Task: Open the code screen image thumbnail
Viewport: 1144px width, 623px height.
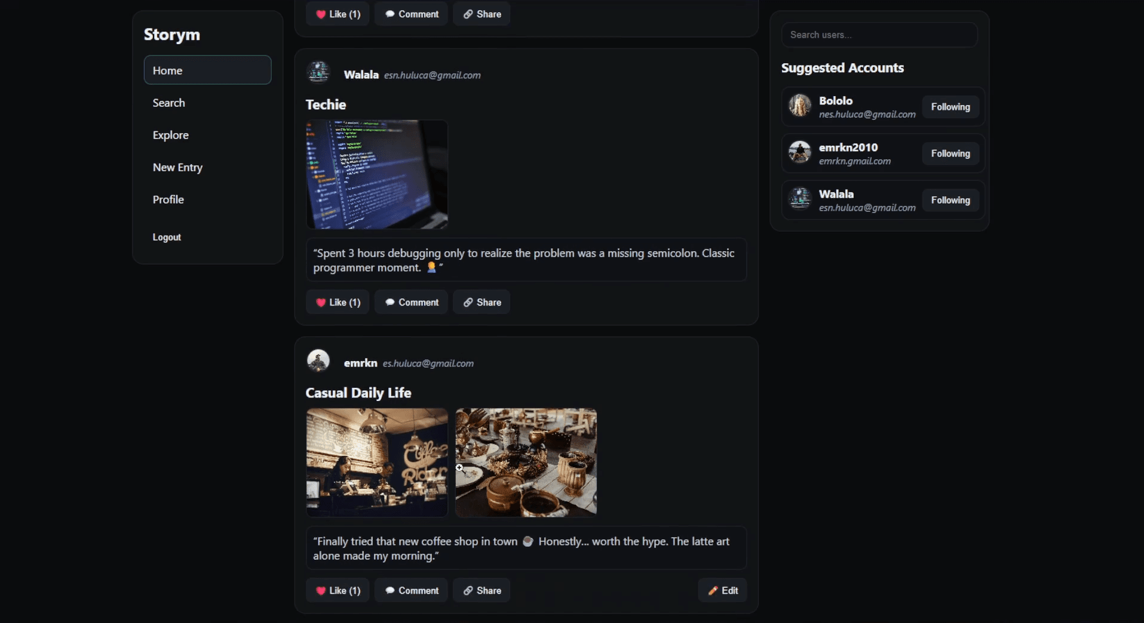Action: 377,174
